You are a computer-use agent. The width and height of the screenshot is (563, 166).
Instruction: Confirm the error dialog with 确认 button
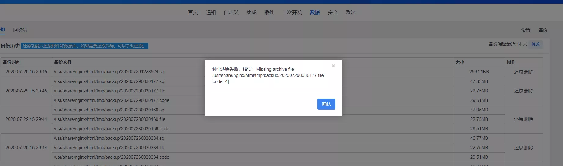point(326,104)
